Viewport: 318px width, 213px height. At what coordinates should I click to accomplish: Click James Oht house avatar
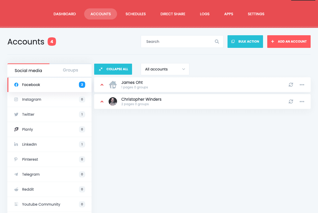(x=113, y=85)
